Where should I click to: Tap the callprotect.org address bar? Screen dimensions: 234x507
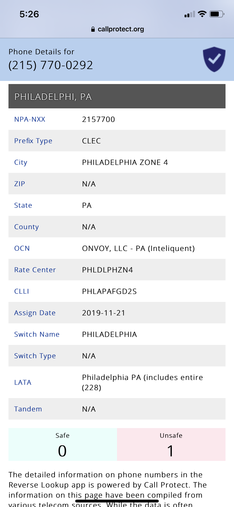point(117,29)
